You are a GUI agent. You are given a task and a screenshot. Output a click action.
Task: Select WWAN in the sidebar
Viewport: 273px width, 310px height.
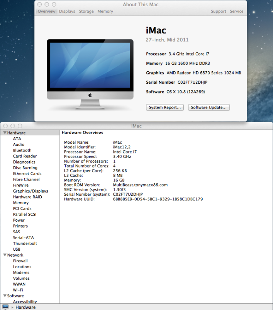coord(19,284)
